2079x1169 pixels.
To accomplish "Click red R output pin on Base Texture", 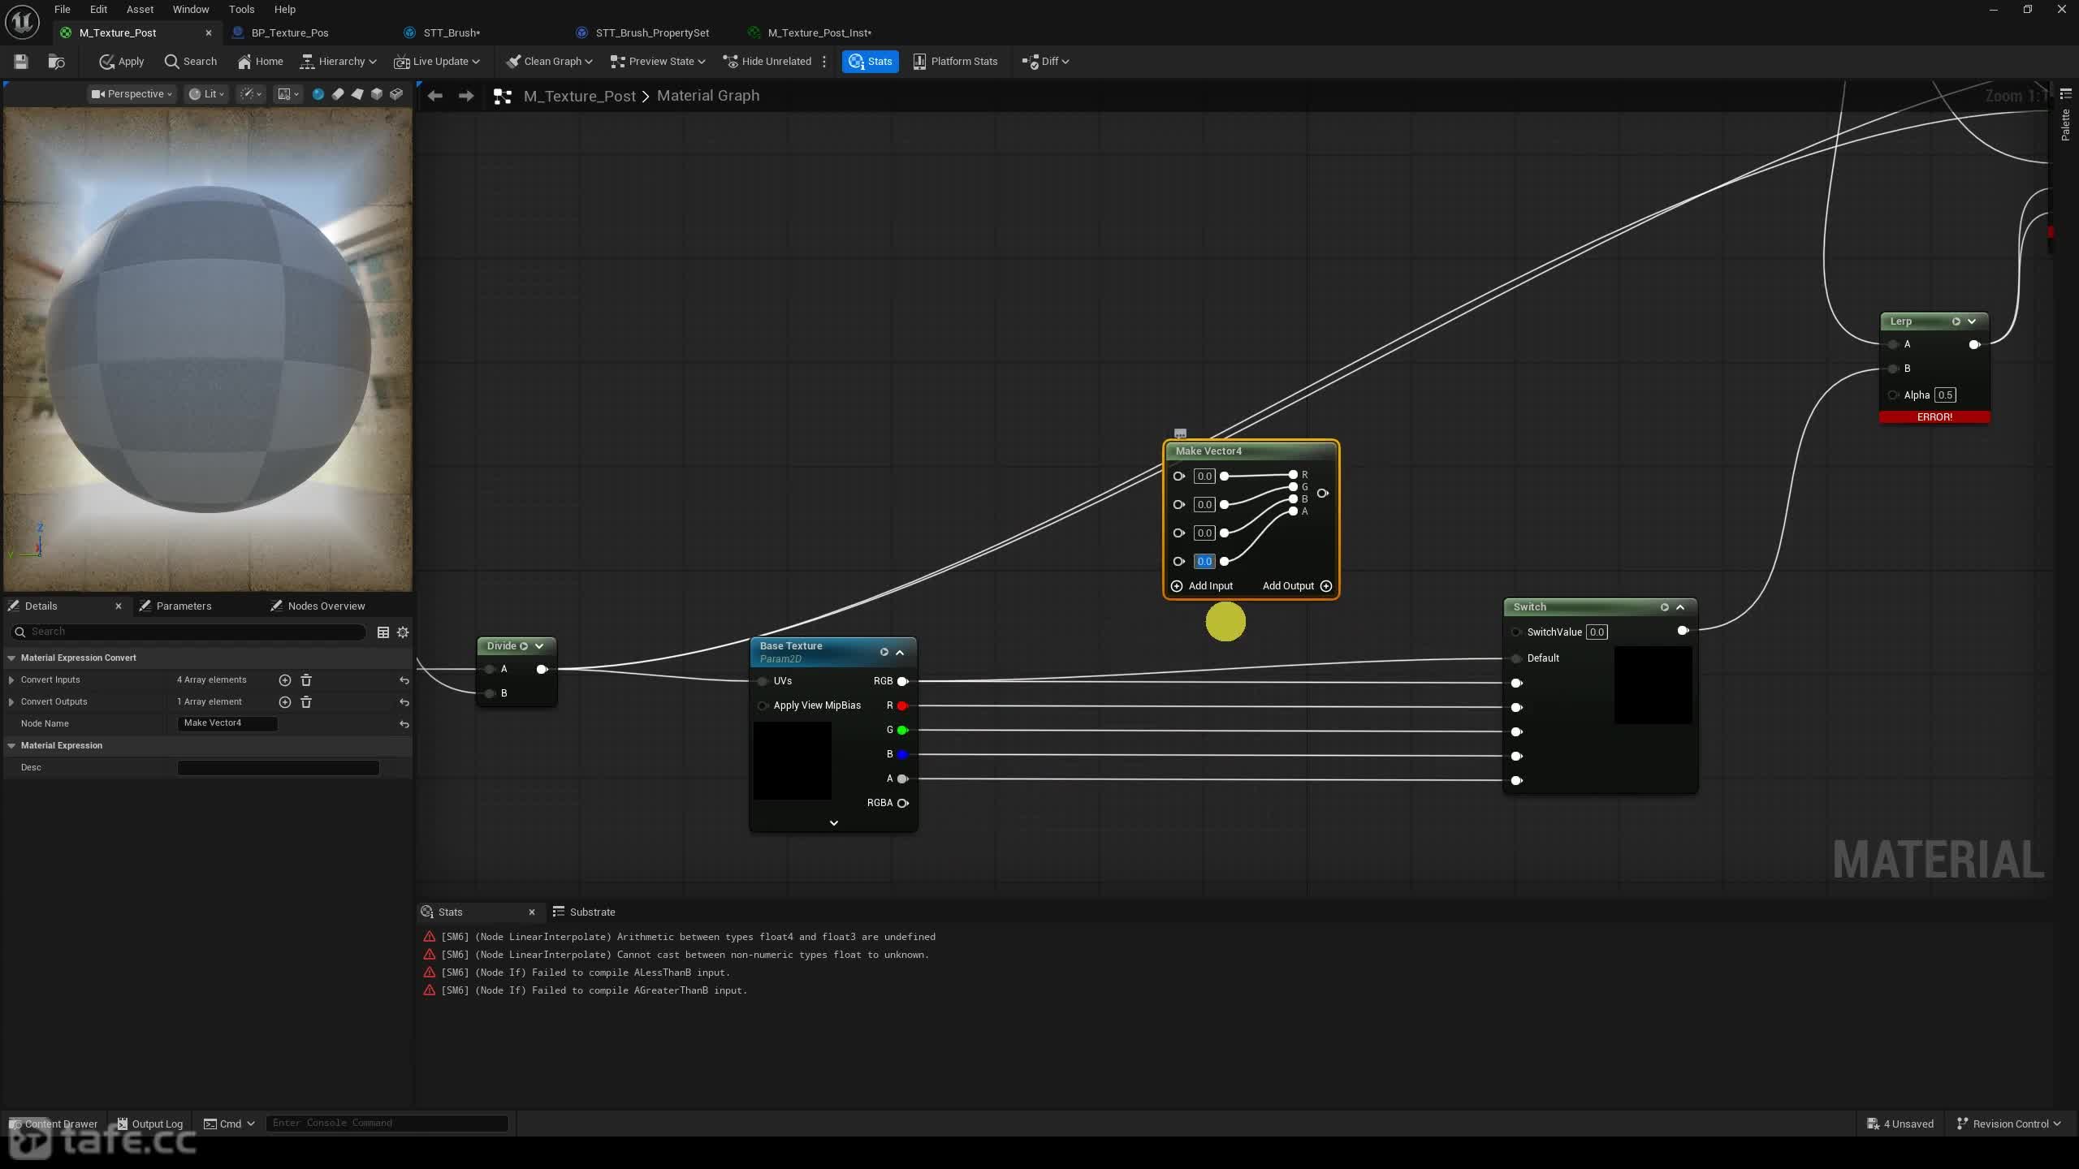I will (902, 706).
